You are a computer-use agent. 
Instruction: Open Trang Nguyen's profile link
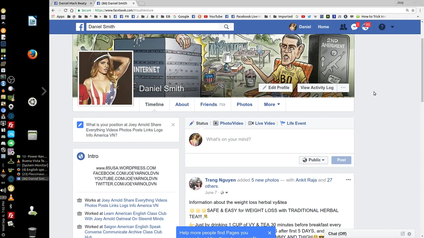tap(220, 180)
